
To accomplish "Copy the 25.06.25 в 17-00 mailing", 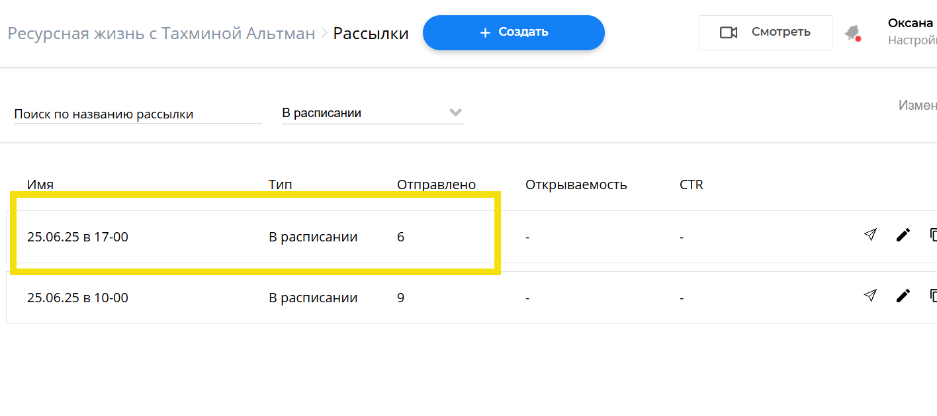I will 933,235.
